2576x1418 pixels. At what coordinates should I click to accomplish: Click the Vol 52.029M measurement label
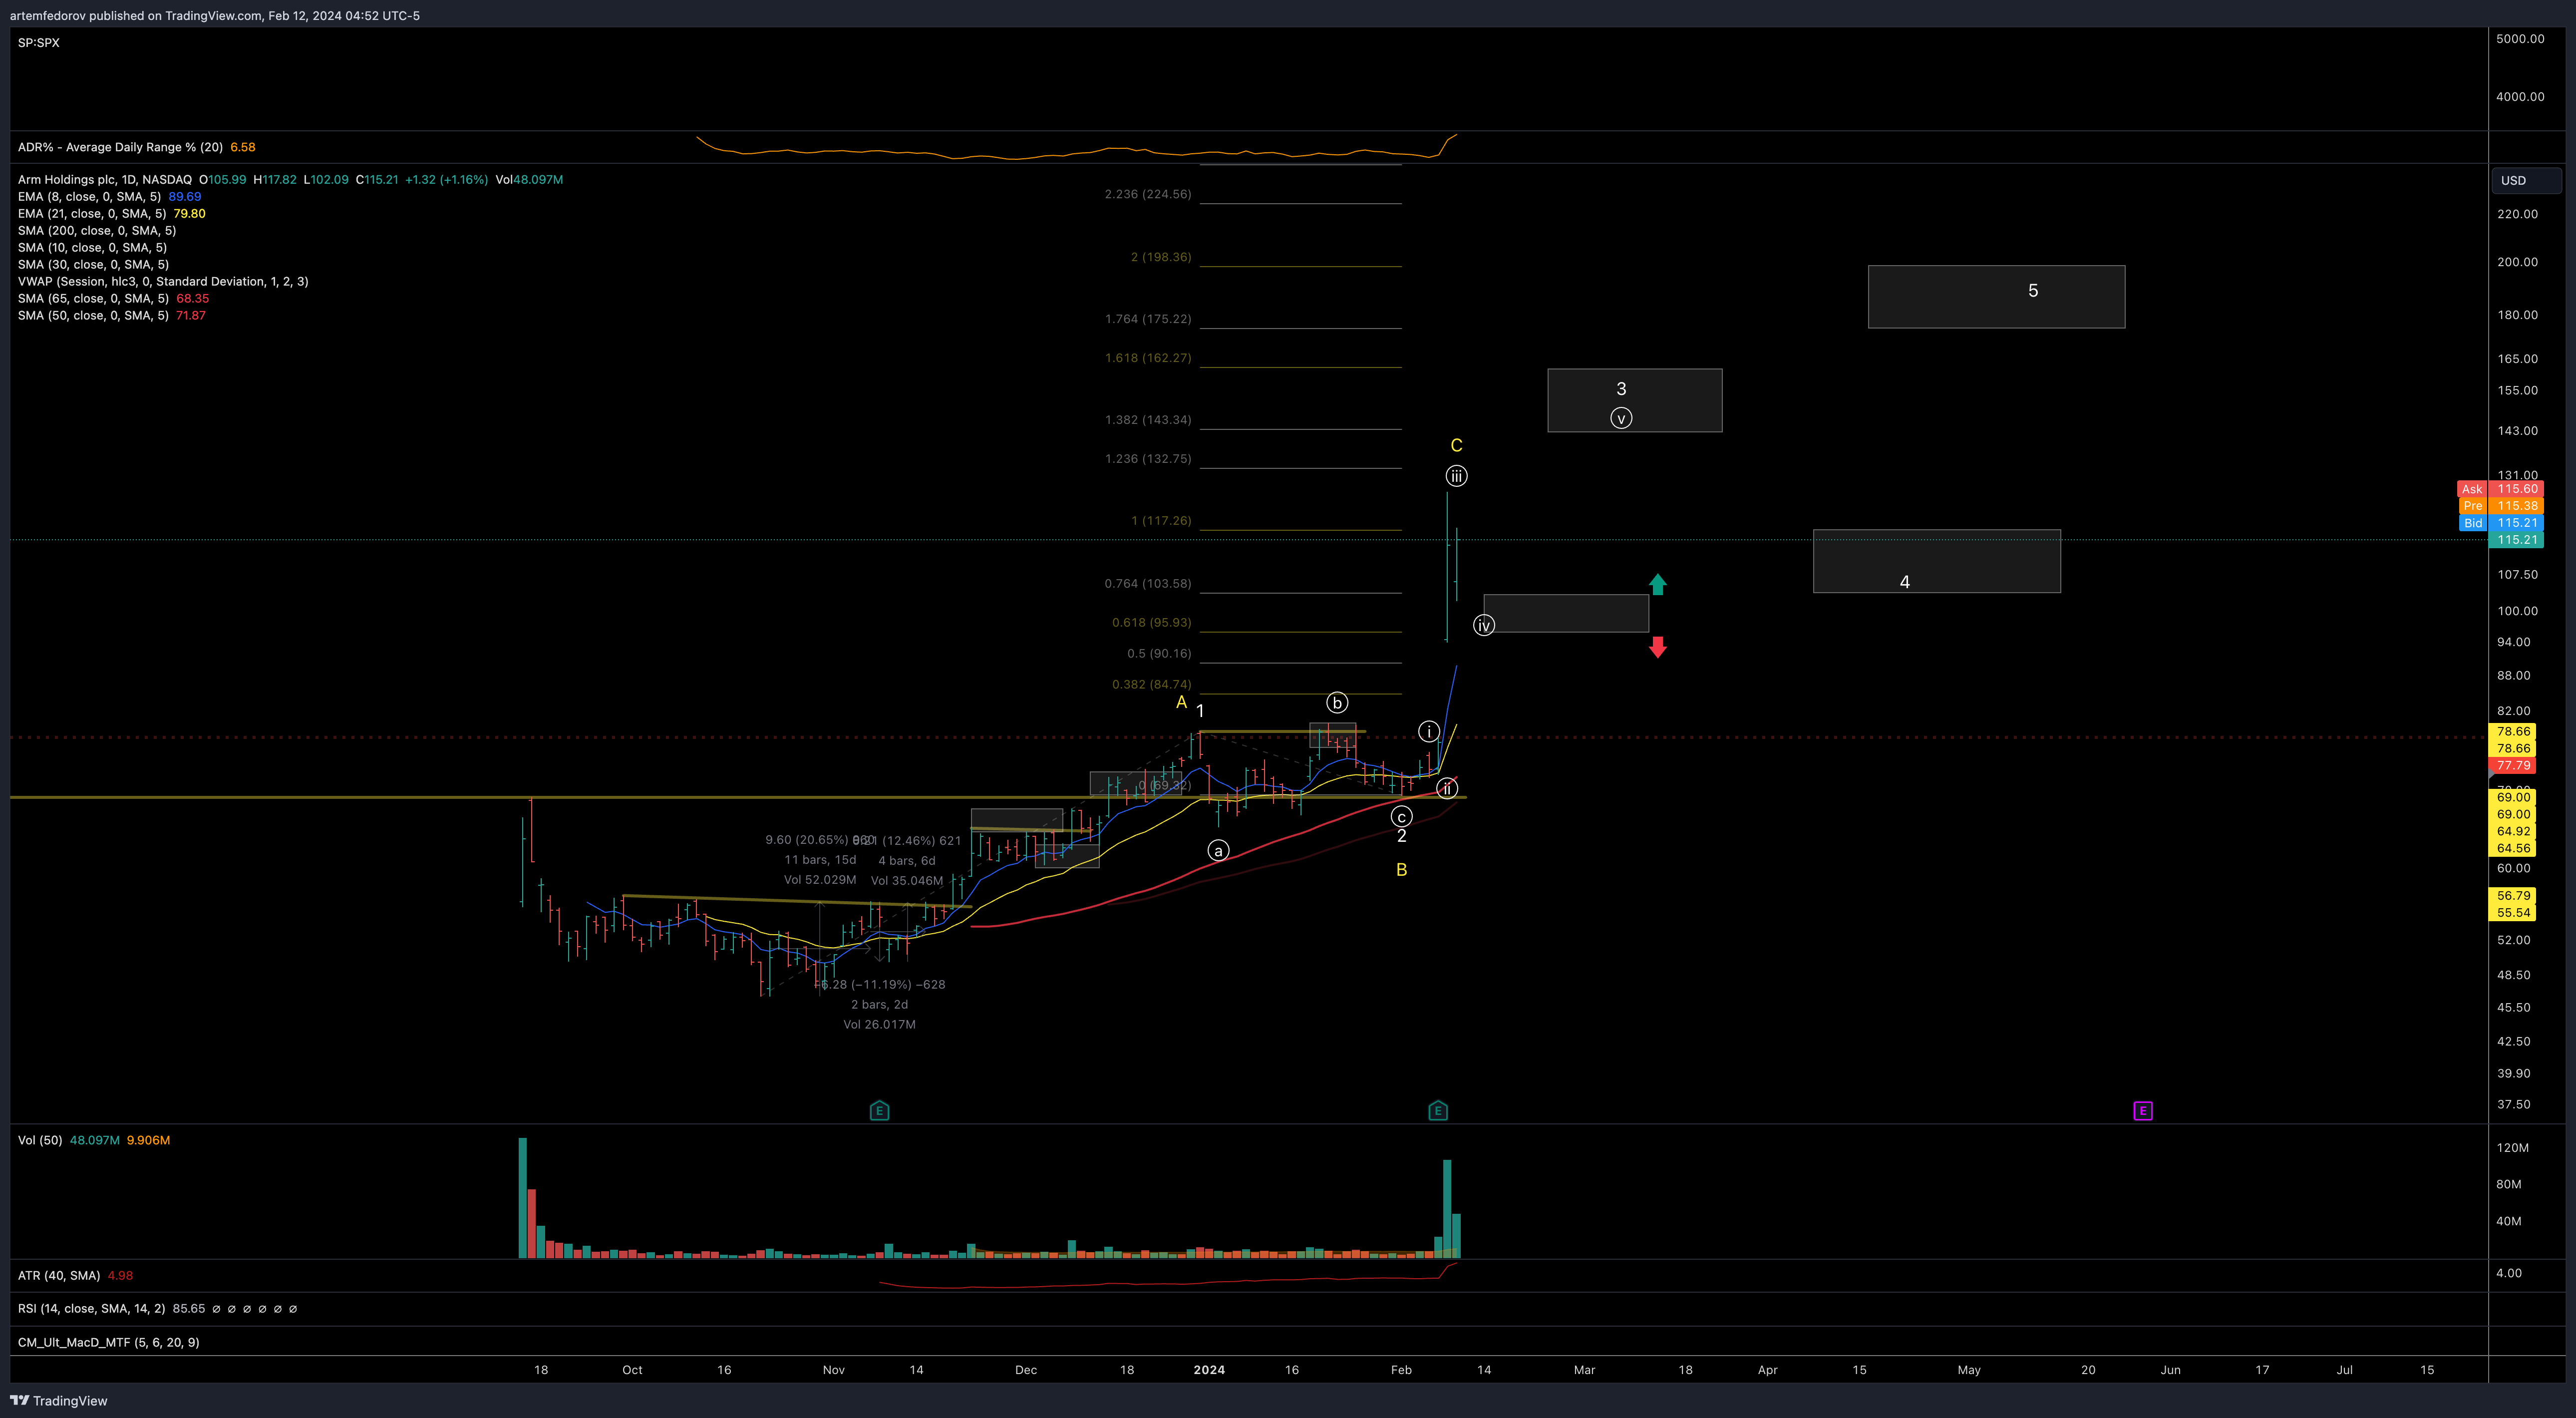click(820, 880)
